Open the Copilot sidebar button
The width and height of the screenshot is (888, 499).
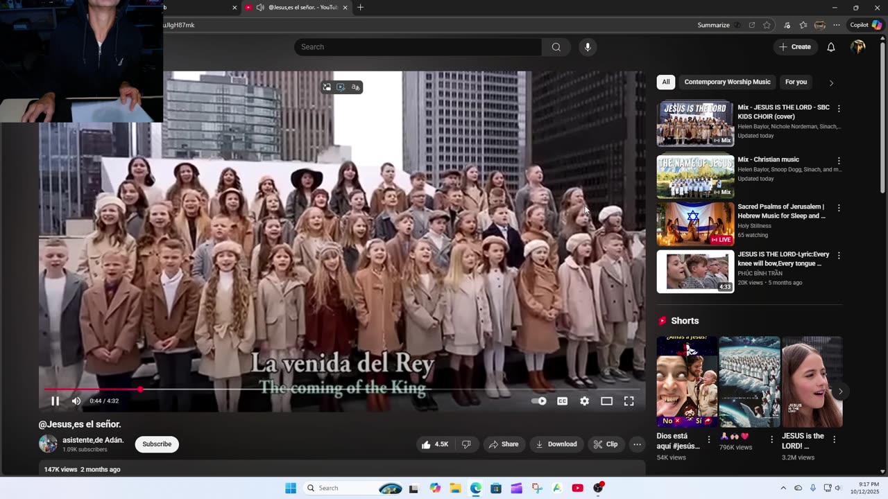[x=866, y=25]
